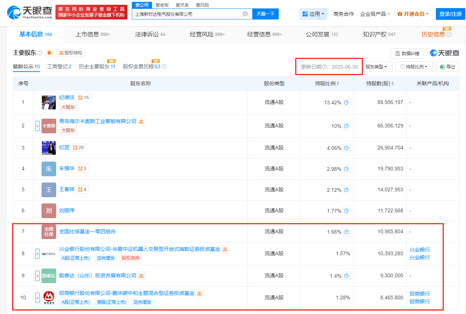Open pie chart icon for 全国社保基金 1.66%

click(x=346, y=232)
